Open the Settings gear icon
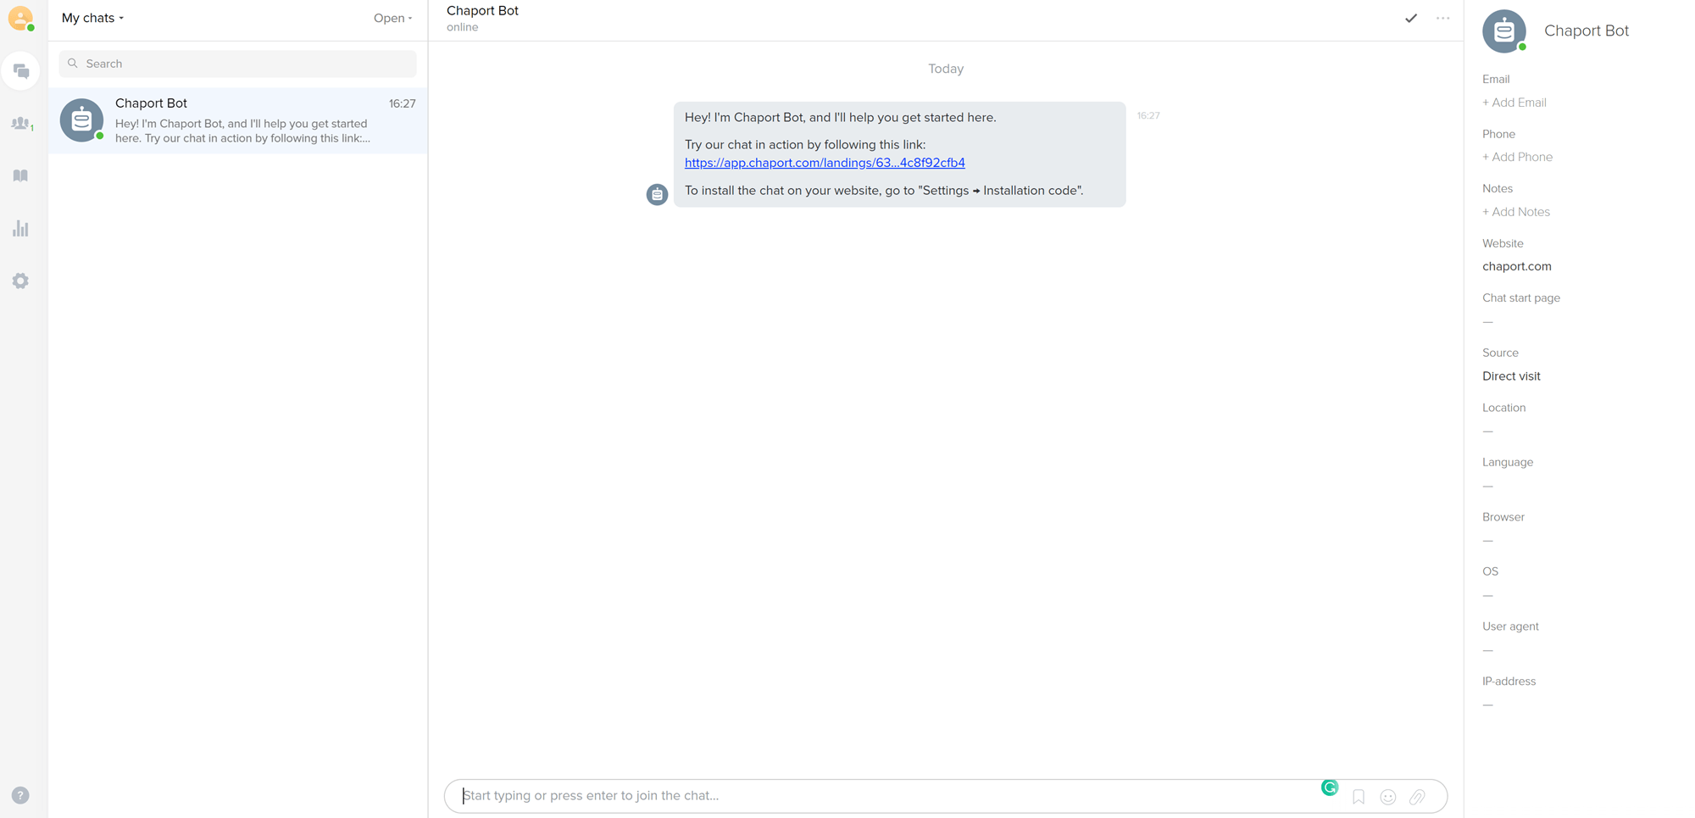Screen dimensions: 1695x818 click(x=21, y=281)
